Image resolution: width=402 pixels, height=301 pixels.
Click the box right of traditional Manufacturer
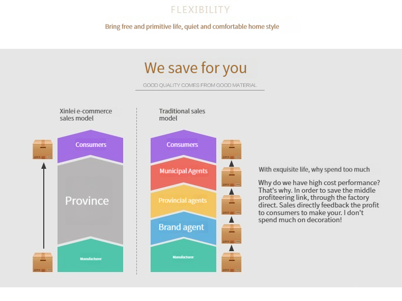pyautogui.click(x=232, y=262)
